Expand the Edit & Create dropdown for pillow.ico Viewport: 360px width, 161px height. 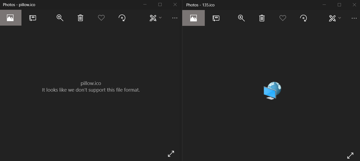pyautogui.click(x=160, y=18)
